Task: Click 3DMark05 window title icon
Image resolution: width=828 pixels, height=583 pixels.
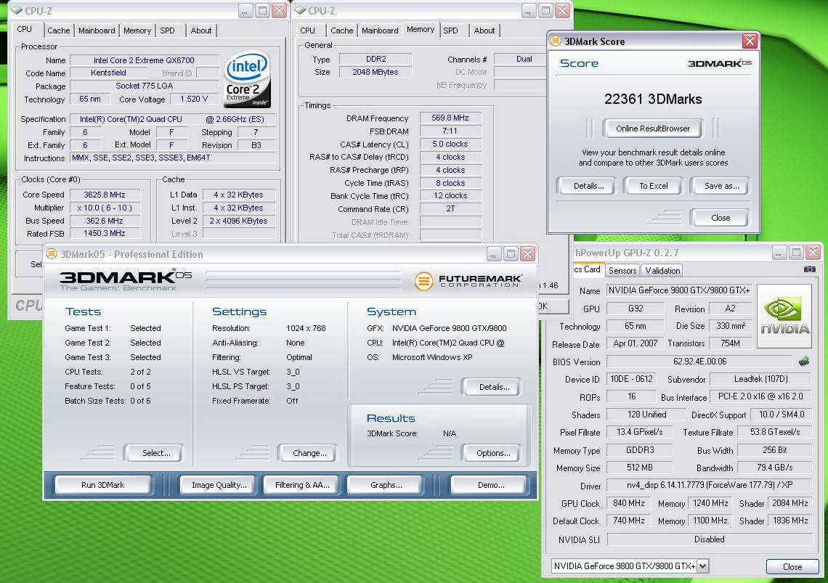Action: tap(52, 254)
